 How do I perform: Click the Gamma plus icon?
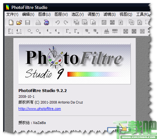[x=77, y=31]
